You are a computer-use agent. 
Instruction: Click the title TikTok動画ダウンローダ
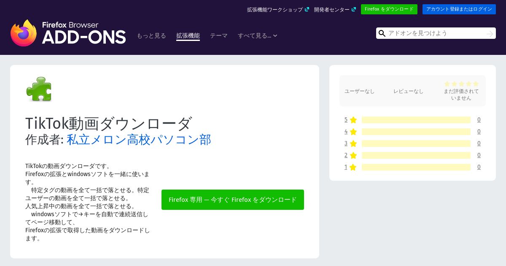(109, 123)
